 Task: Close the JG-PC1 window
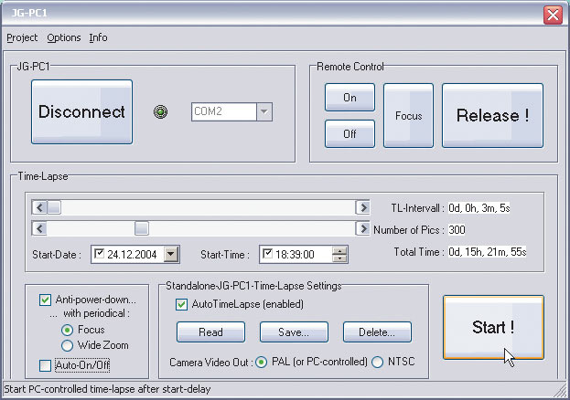tap(553, 15)
